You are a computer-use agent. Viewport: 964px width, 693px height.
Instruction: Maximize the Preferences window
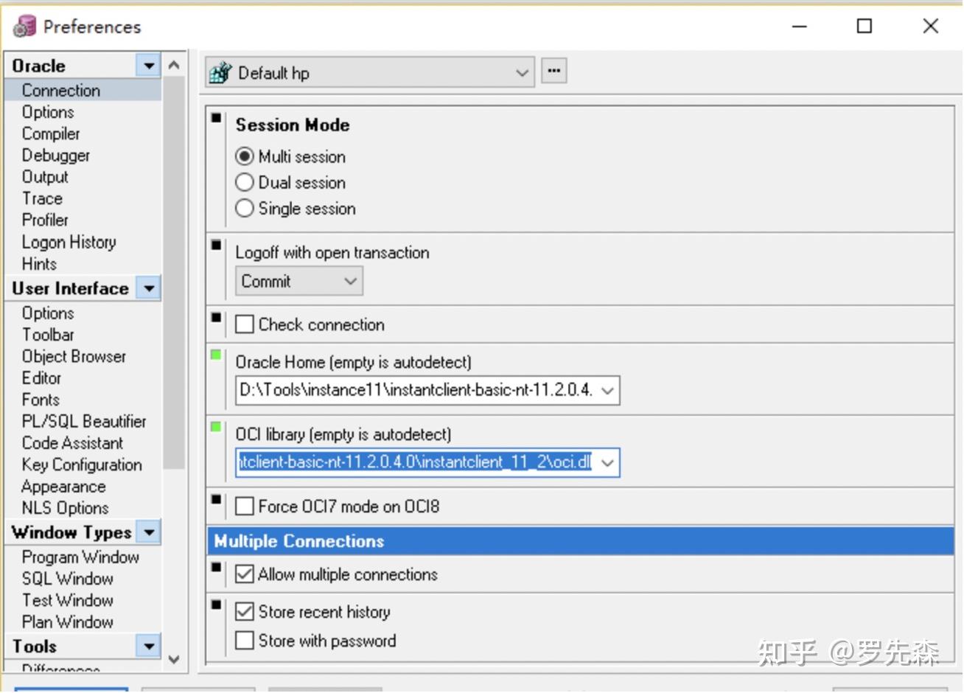(865, 27)
